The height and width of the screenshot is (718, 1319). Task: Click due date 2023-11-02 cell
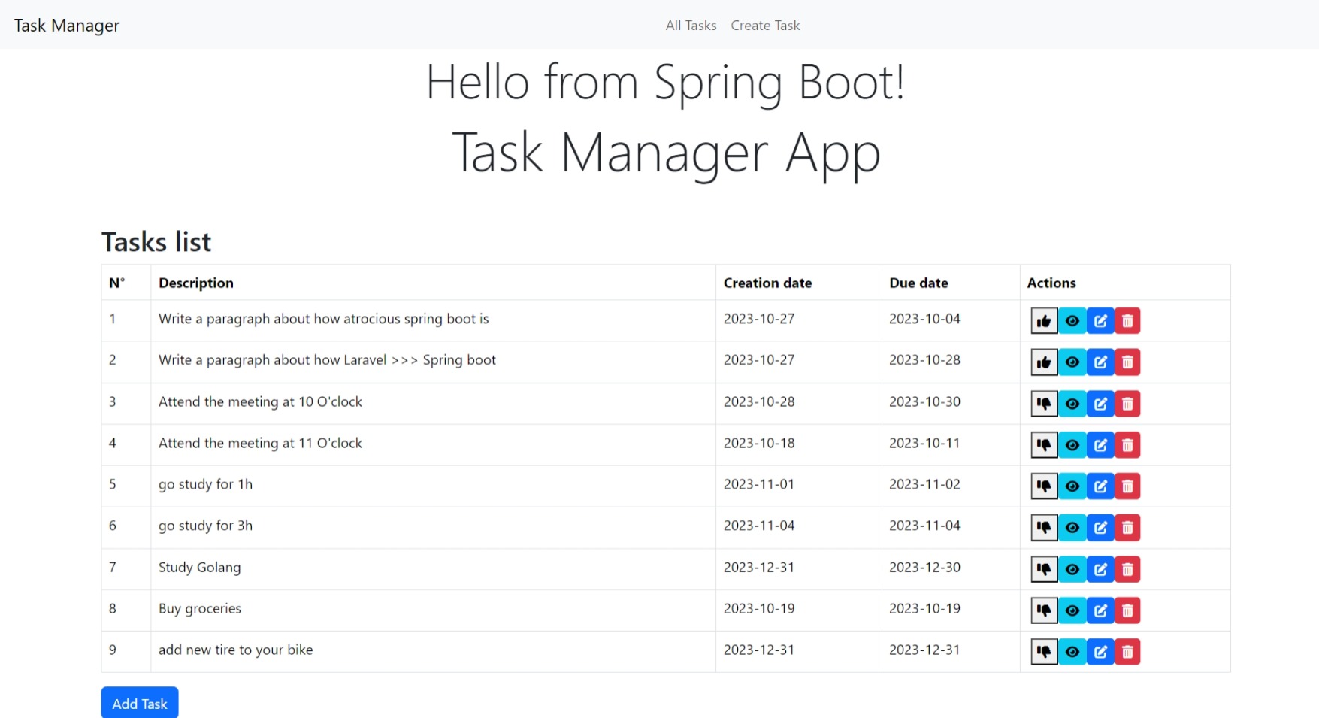[951, 486]
